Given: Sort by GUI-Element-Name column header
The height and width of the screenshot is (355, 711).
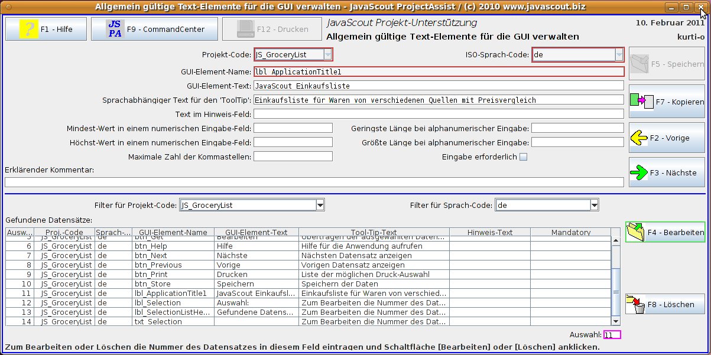Looking at the screenshot, I should [x=170, y=233].
